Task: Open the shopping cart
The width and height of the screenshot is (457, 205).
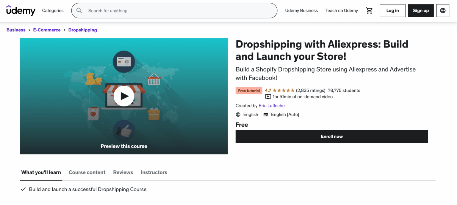Action: tap(369, 10)
